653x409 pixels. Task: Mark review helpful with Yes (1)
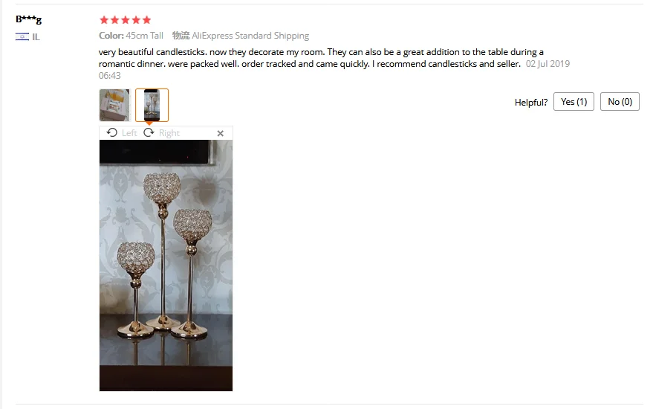pyautogui.click(x=574, y=102)
